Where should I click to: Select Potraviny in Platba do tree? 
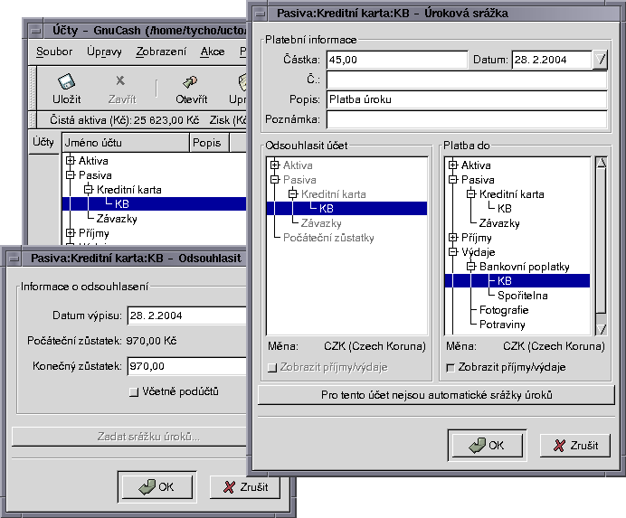(502, 324)
